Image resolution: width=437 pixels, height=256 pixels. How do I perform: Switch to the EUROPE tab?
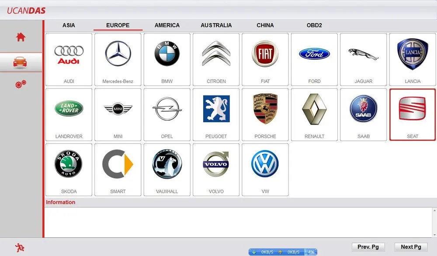coord(118,25)
